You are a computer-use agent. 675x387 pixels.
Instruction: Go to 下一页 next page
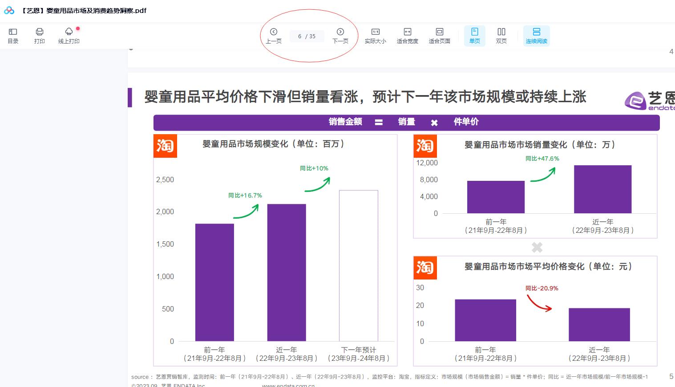(340, 36)
